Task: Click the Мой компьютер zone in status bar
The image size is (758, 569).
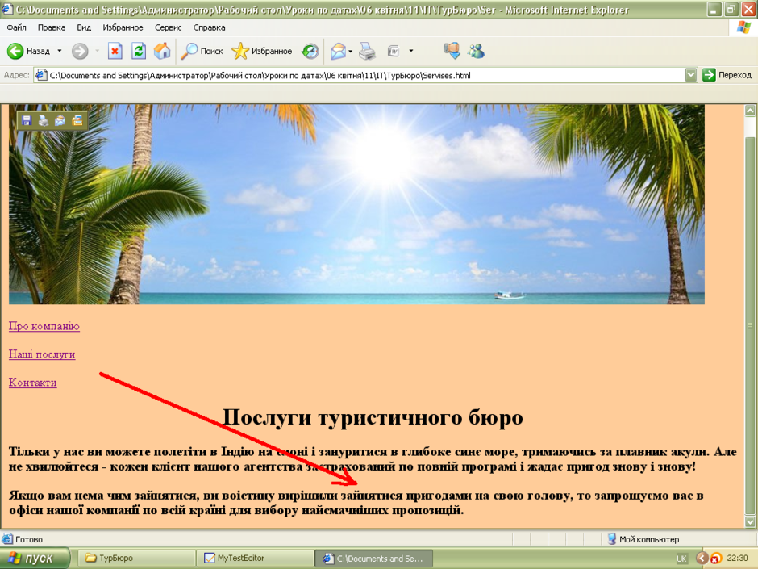Action: 643,539
